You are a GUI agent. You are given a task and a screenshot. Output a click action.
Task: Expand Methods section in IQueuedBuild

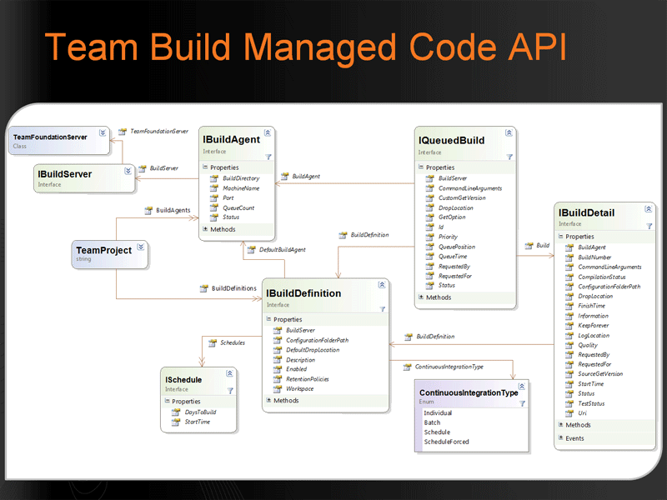point(421,297)
